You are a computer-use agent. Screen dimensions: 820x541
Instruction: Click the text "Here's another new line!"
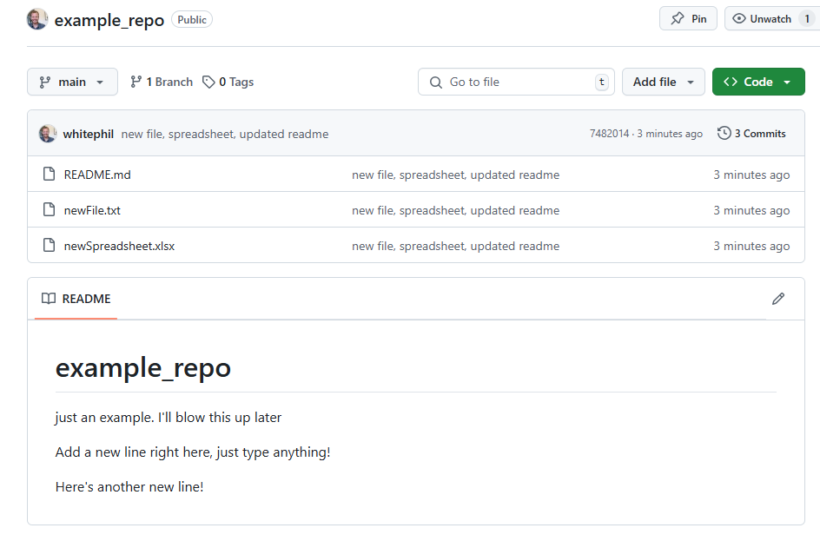pyautogui.click(x=129, y=486)
